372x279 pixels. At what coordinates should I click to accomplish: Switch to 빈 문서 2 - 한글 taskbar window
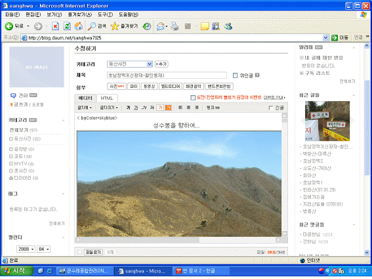[x=201, y=271]
